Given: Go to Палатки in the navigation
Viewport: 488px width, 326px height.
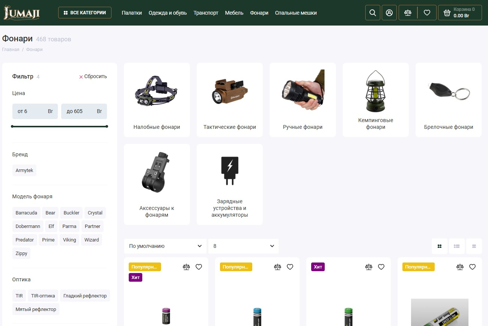Looking at the screenshot, I should coord(132,13).
